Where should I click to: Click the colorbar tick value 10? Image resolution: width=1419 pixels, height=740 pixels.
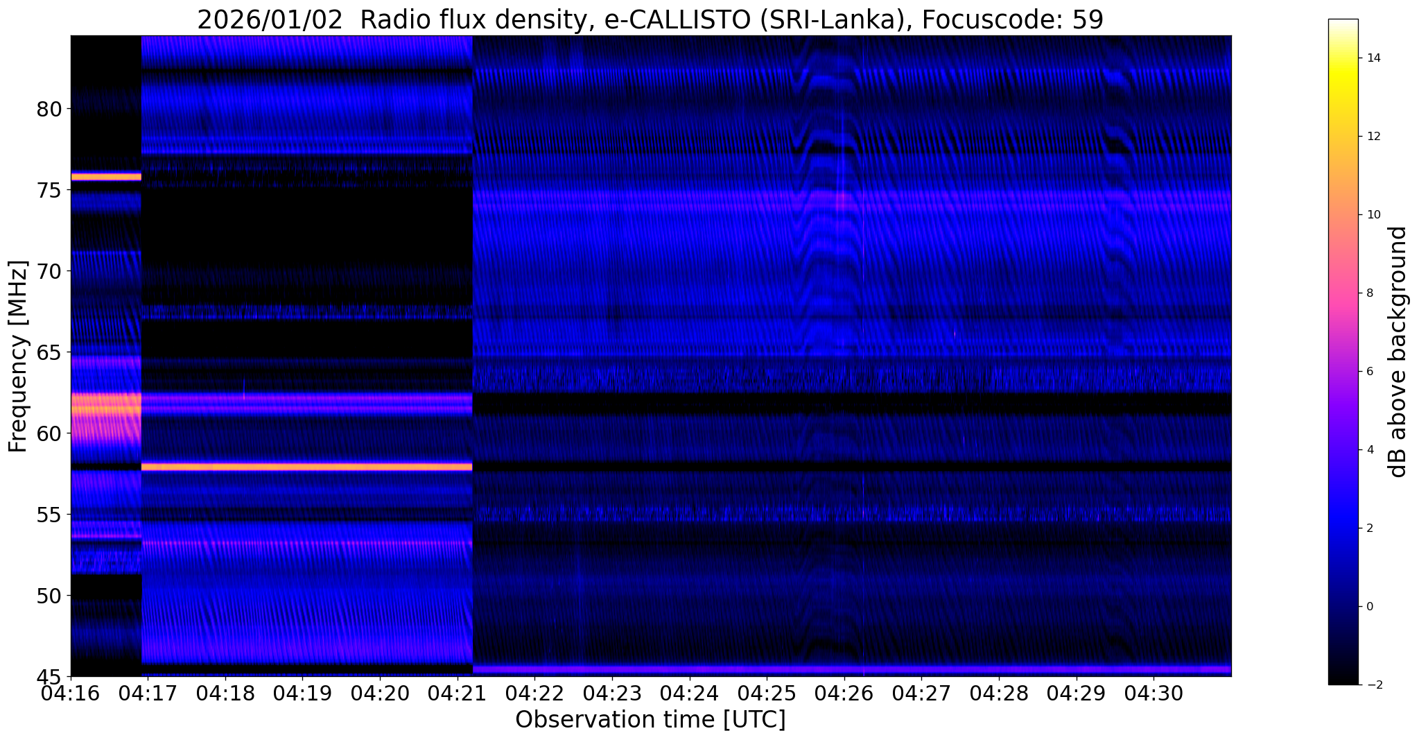1373,215
